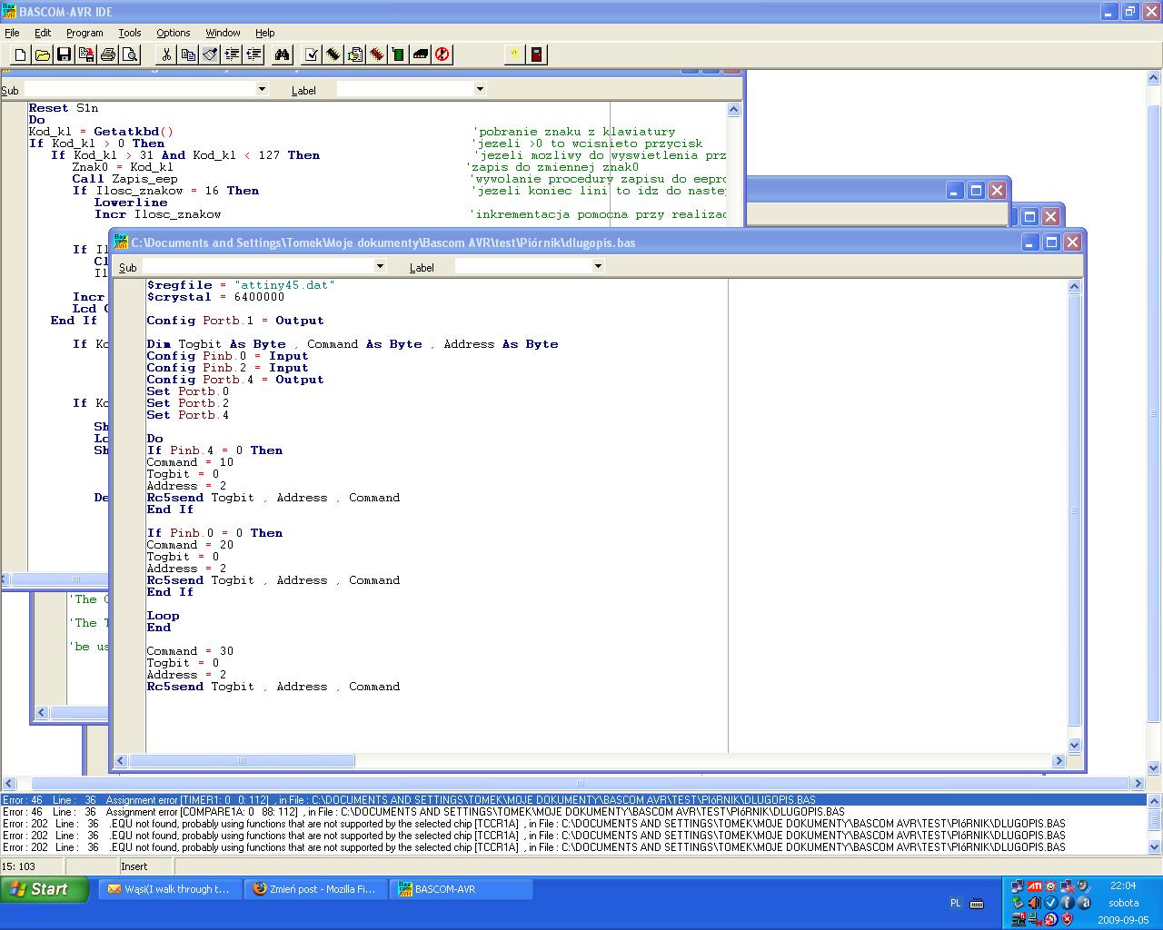Click the Print icon in the toolbar
1163x930 pixels.
click(x=108, y=54)
